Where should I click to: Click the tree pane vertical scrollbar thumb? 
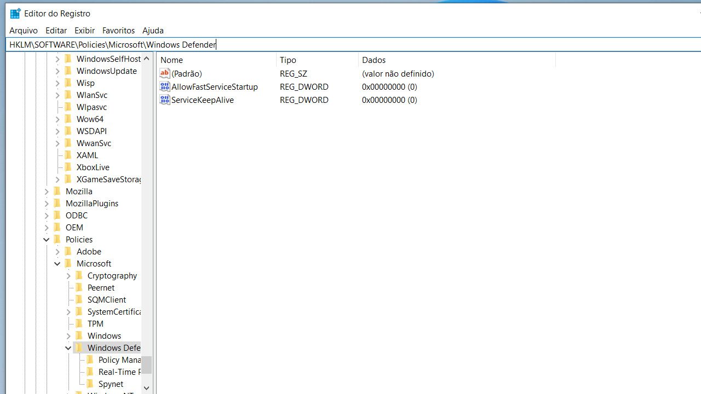pyautogui.click(x=146, y=364)
